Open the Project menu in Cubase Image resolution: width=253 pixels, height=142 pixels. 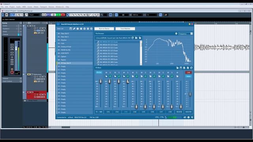point(12,7)
